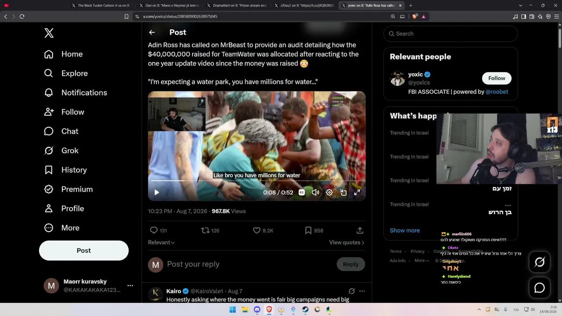562x316 pixels.
Task: Expand the footer More menu
Action: point(421,260)
